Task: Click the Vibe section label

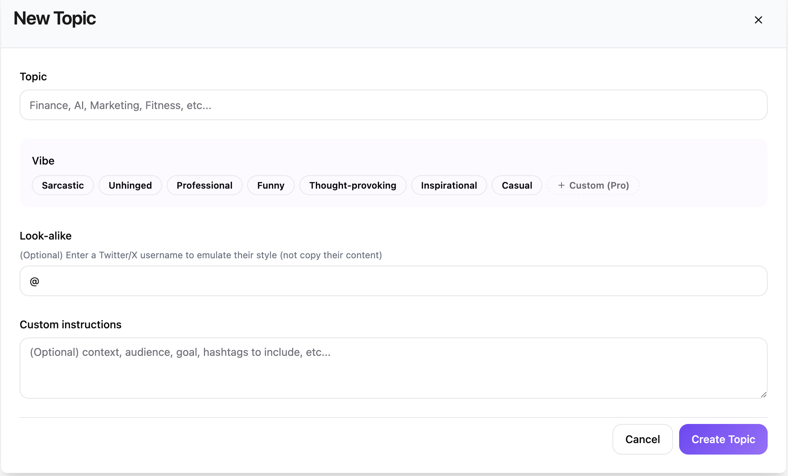Action: pyautogui.click(x=43, y=161)
